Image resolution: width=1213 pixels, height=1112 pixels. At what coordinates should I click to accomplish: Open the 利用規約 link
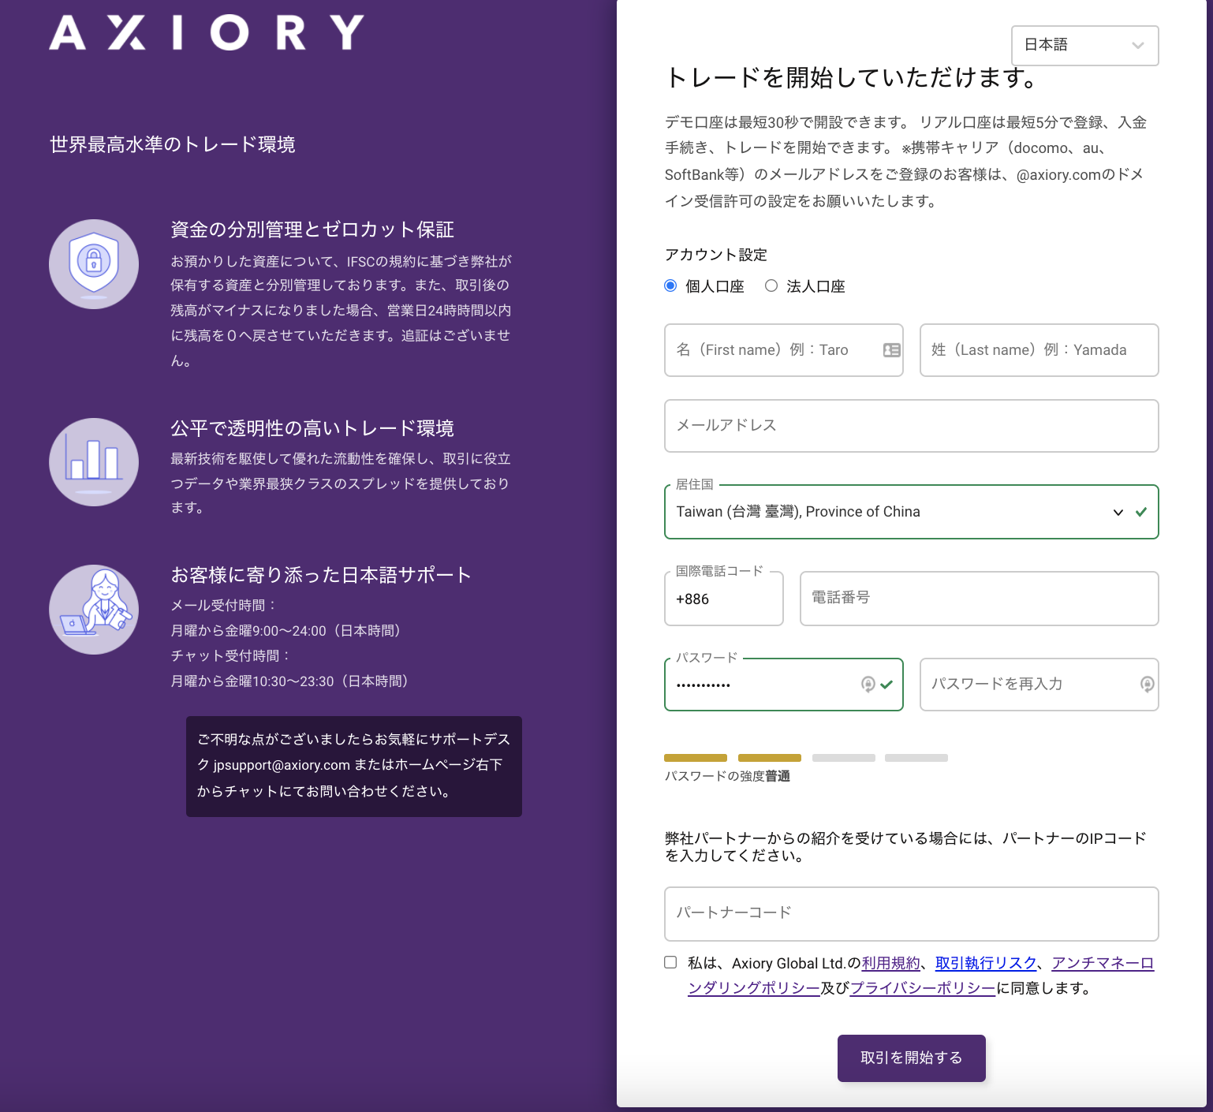(891, 963)
